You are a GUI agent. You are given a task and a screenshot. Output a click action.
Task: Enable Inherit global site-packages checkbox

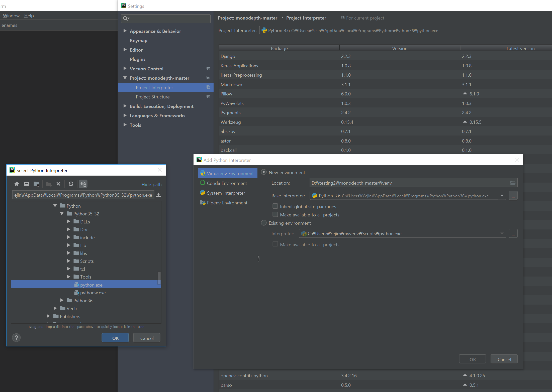[x=275, y=206]
